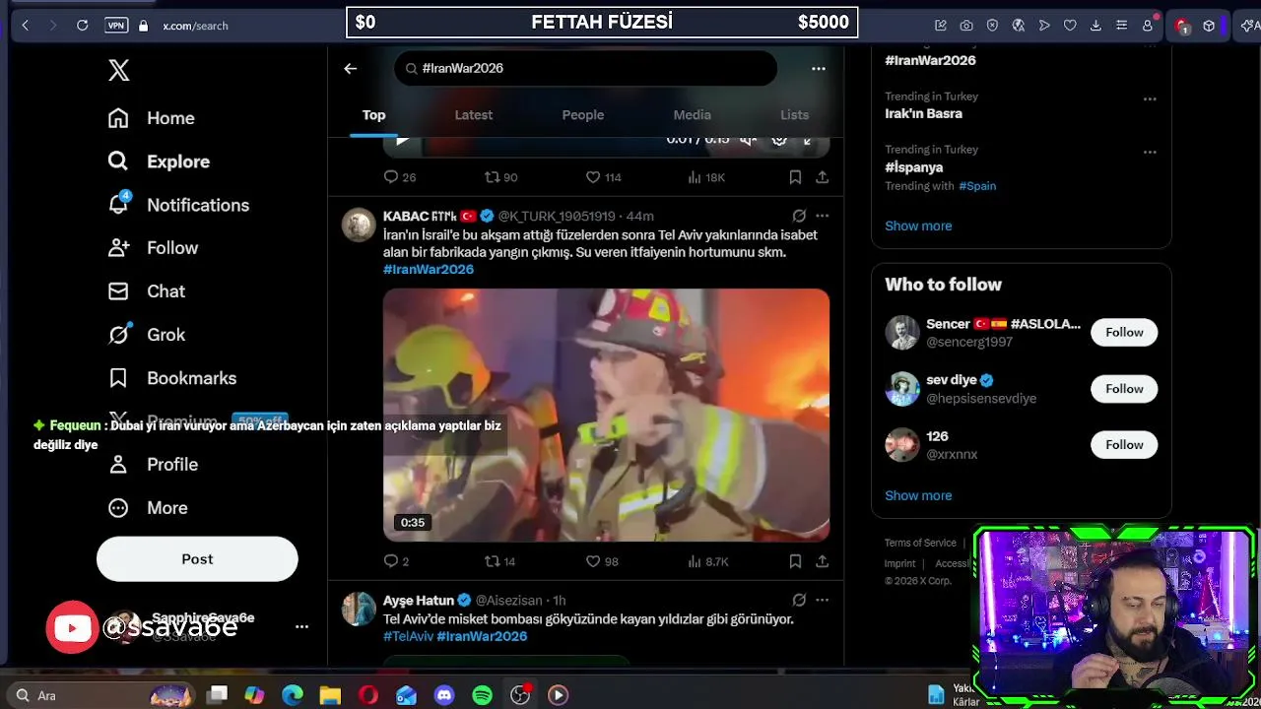
Task: Open Chat in the sidebar
Action: [x=147, y=291]
